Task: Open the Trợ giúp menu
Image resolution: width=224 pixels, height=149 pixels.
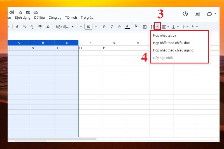Action: 87,18
